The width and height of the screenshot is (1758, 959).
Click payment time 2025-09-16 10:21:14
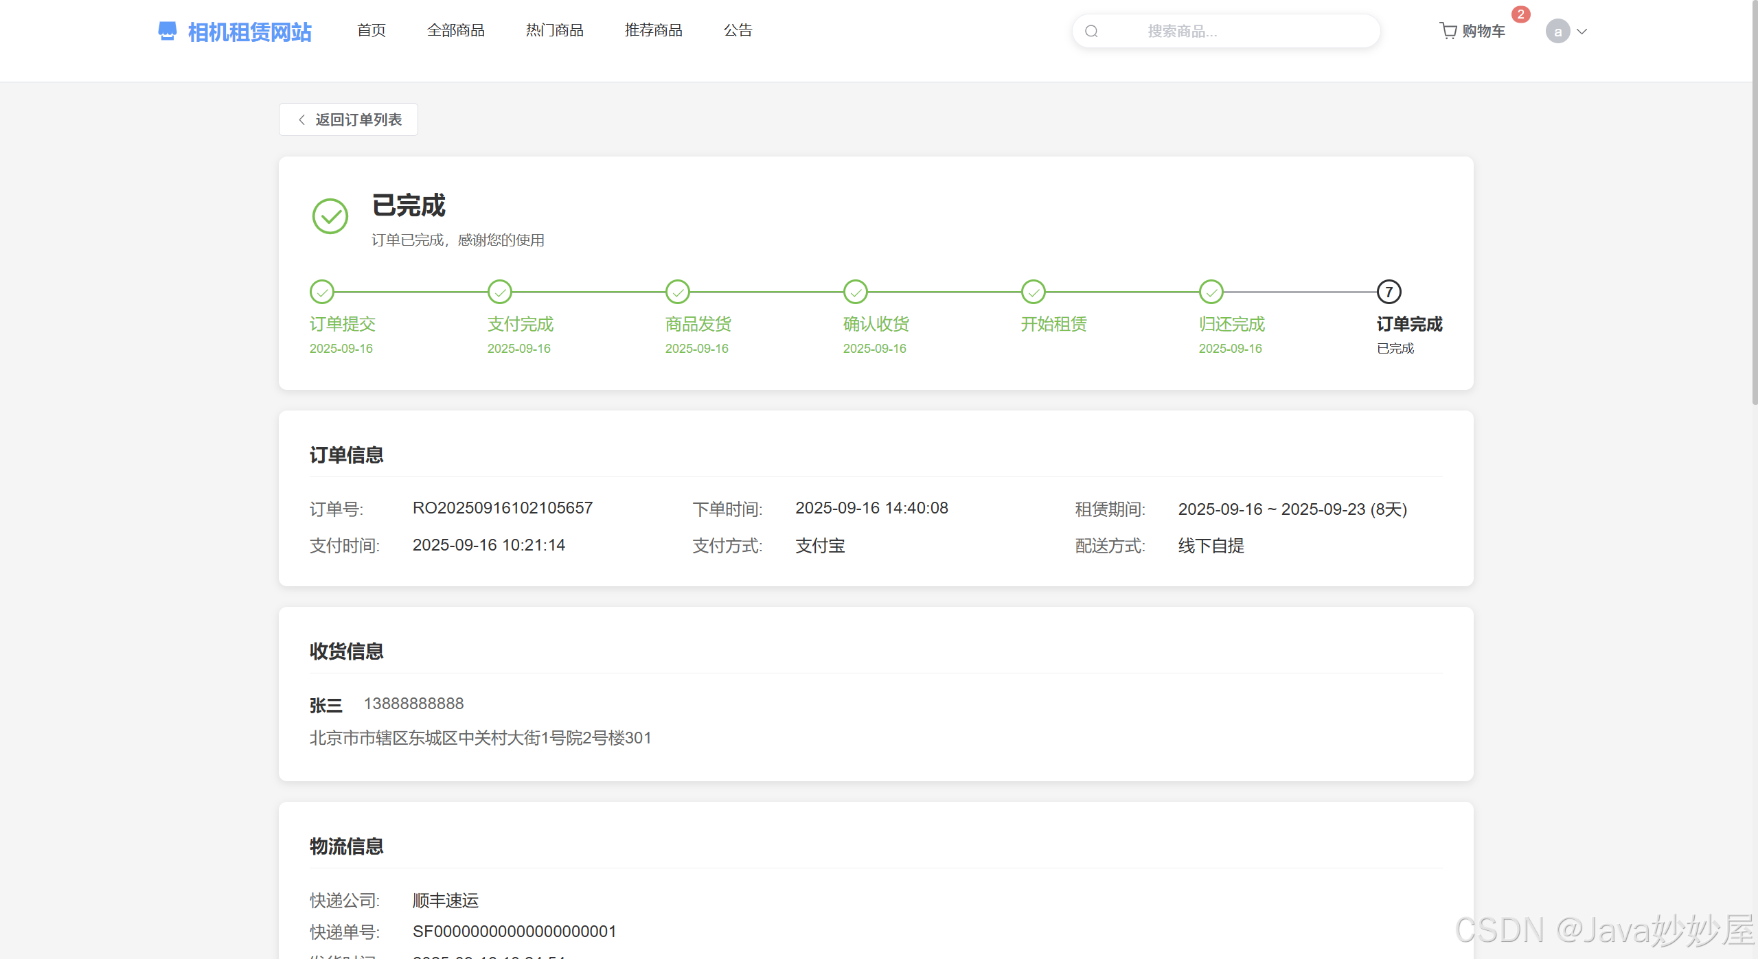click(x=489, y=545)
